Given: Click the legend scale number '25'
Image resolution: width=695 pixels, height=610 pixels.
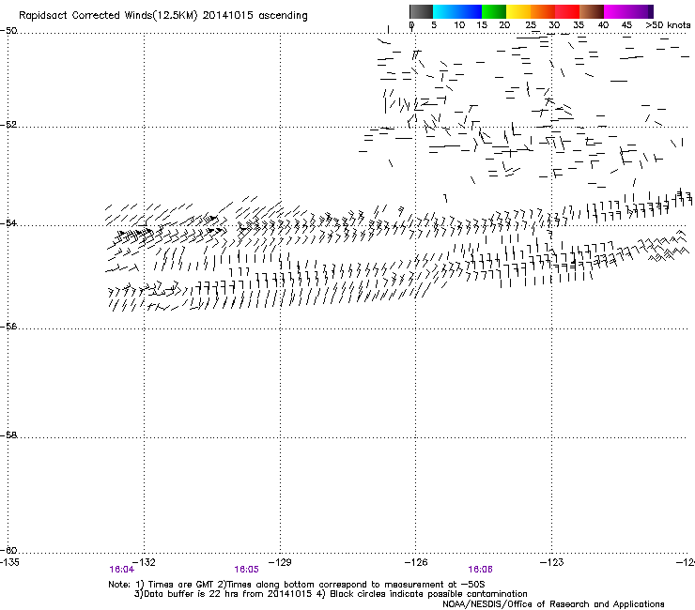Looking at the screenshot, I should (x=531, y=24).
